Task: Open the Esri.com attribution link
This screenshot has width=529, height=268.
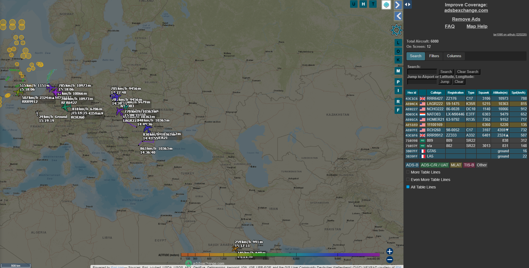Action: click(x=118, y=267)
